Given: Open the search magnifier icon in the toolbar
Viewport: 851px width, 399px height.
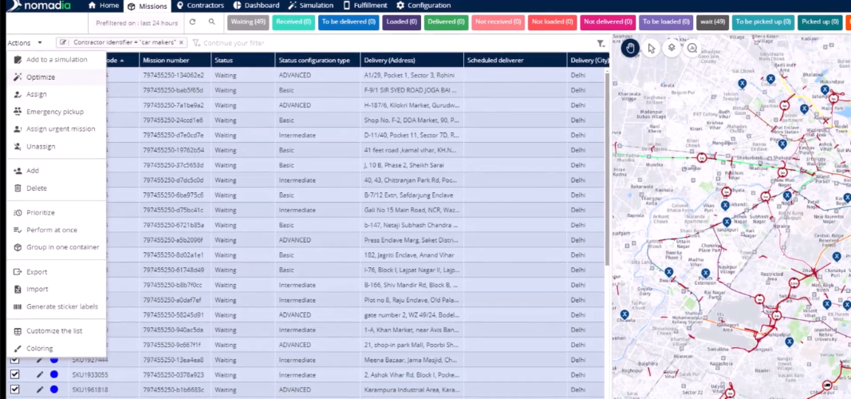Looking at the screenshot, I should pos(211,22).
